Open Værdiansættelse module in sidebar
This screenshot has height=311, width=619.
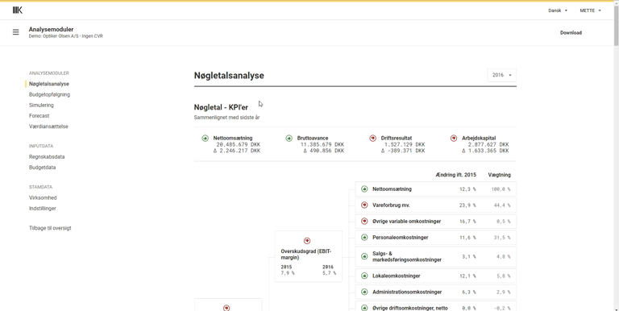coord(48,126)
